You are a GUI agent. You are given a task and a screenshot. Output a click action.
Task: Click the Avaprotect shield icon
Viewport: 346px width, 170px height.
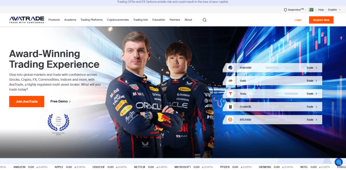click(x=285, y=10)
